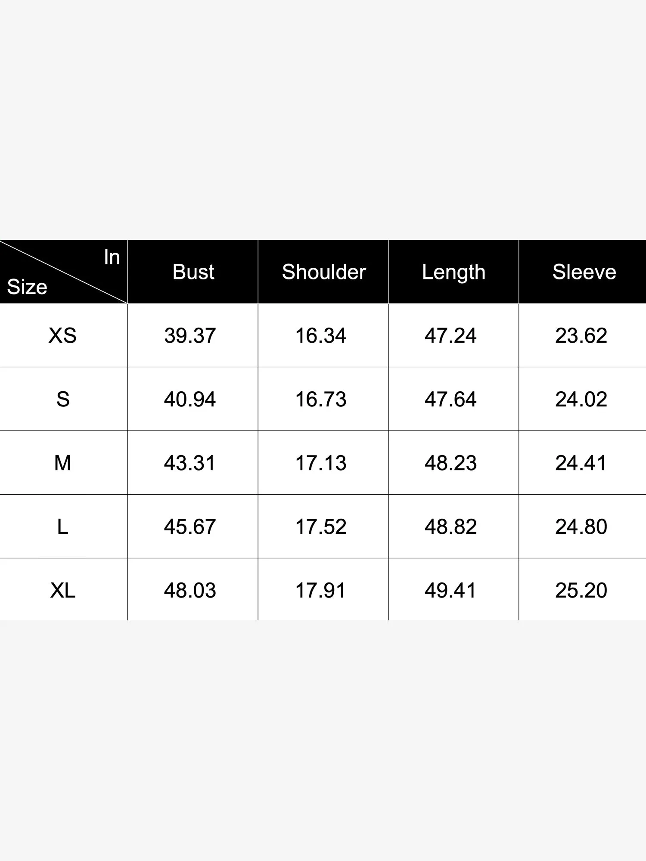Click the Bust column header
The height and width of the screenshot is (861, 646).
193,272
